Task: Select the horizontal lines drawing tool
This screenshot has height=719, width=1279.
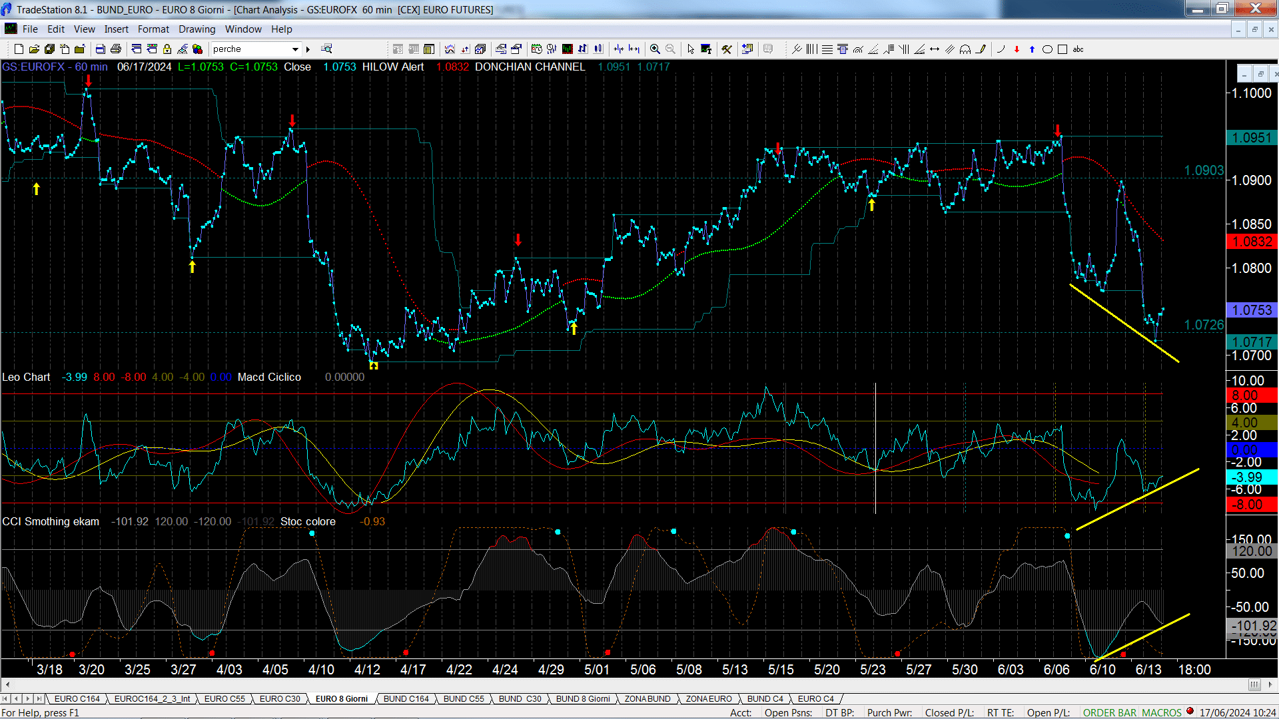Action: tap(827, 49)
